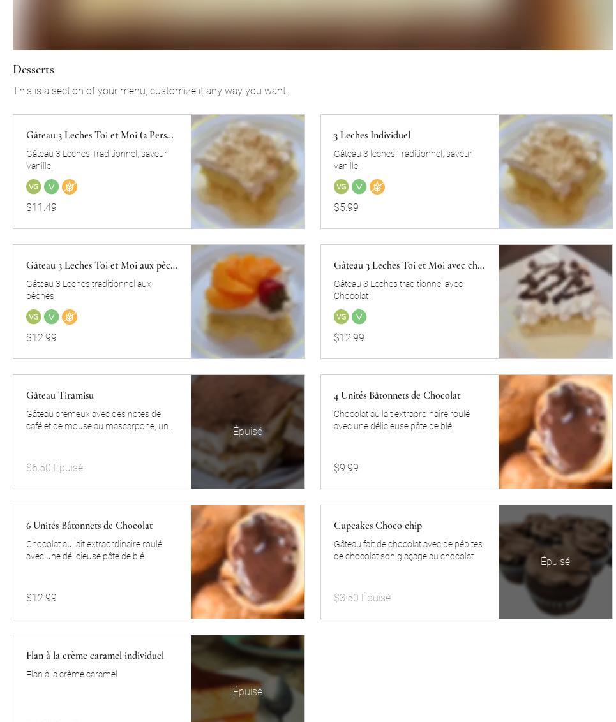The height and width of the screenshot is (722, 616).
Task: Click the wheat icon on the peach 3 Leches cake
Action: (70, 317)
